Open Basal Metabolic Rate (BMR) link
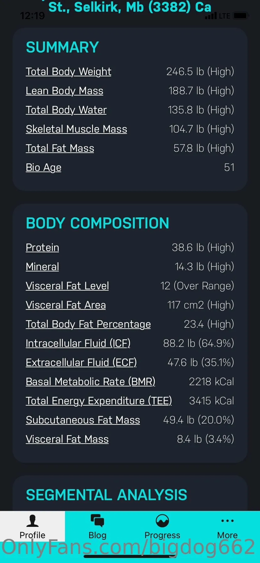The image size is (260, 563). [90, 382]
